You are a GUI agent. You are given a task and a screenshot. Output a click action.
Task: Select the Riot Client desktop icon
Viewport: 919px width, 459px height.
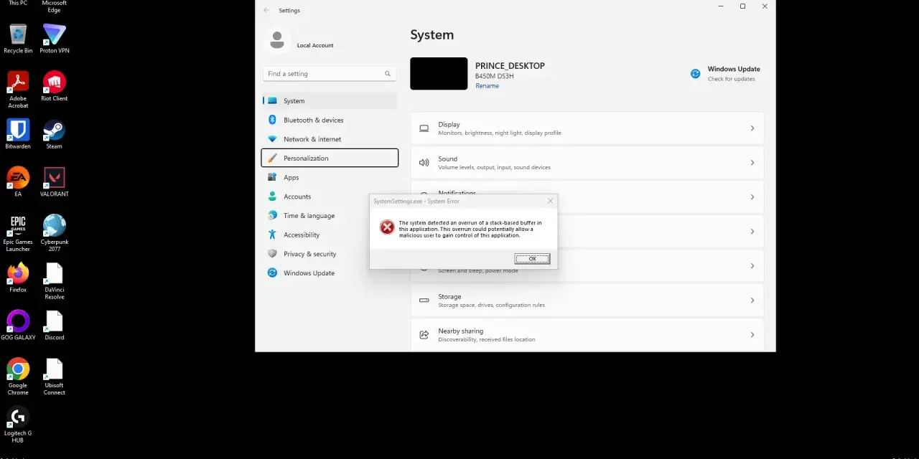[x=55, y=86]
